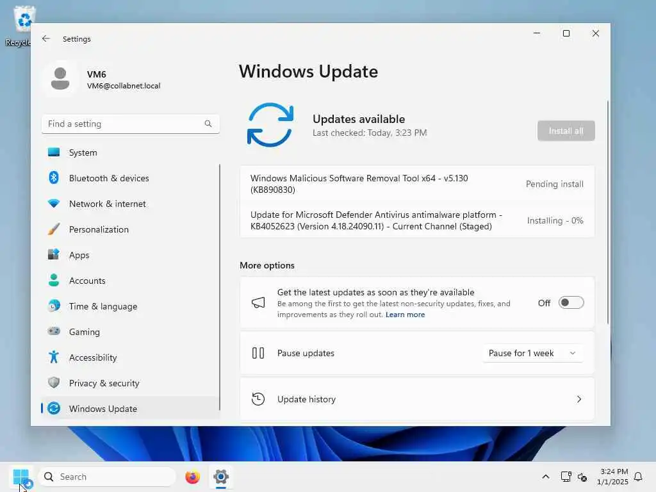The width and height of the screenshot is (656, 492).
Task: Open the Recycle Bin desktop icon
Action: pos(22,26)
